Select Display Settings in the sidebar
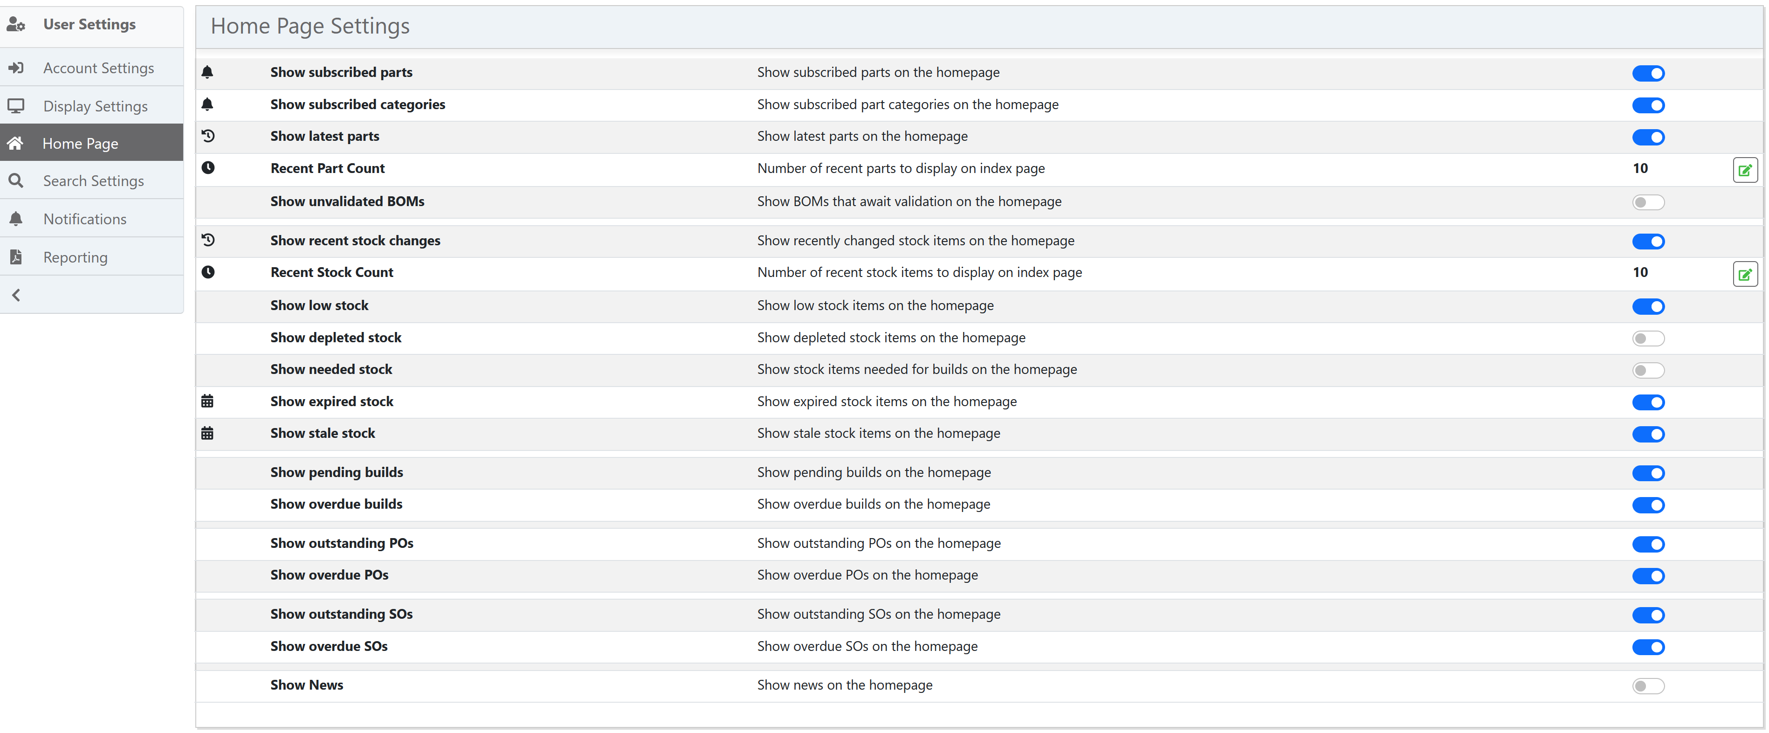Screen dimensions: 1769x733 pos(96,106)
